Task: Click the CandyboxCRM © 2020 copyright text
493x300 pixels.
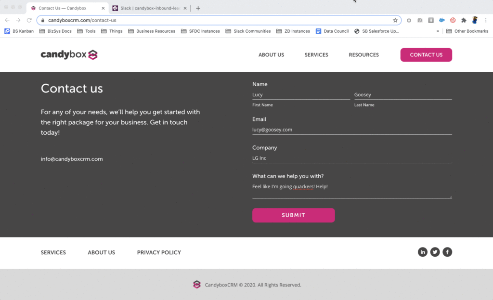Action: click(253, 285)
